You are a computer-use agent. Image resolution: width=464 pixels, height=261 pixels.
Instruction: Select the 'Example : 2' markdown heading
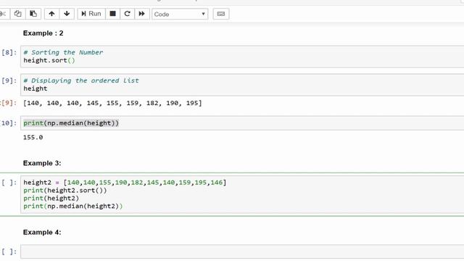43,33
